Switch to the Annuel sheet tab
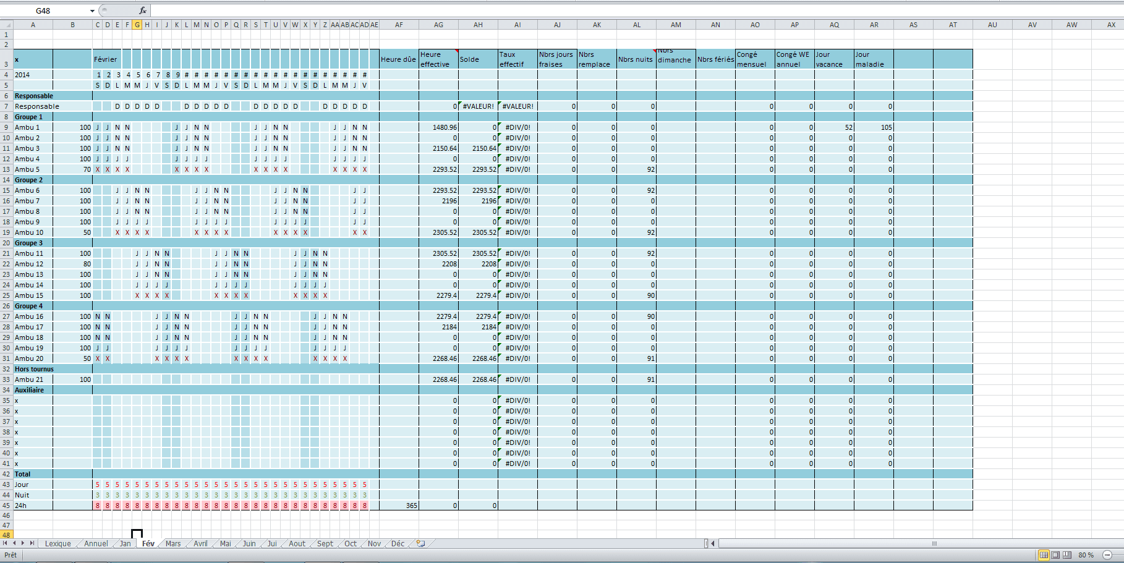The height and width of the screenshot is (563, 1124). pos(96,544)
